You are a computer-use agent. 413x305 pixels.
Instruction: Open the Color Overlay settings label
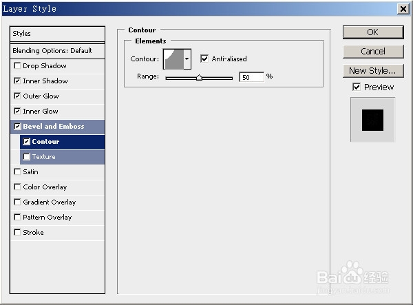click(45, 187)
